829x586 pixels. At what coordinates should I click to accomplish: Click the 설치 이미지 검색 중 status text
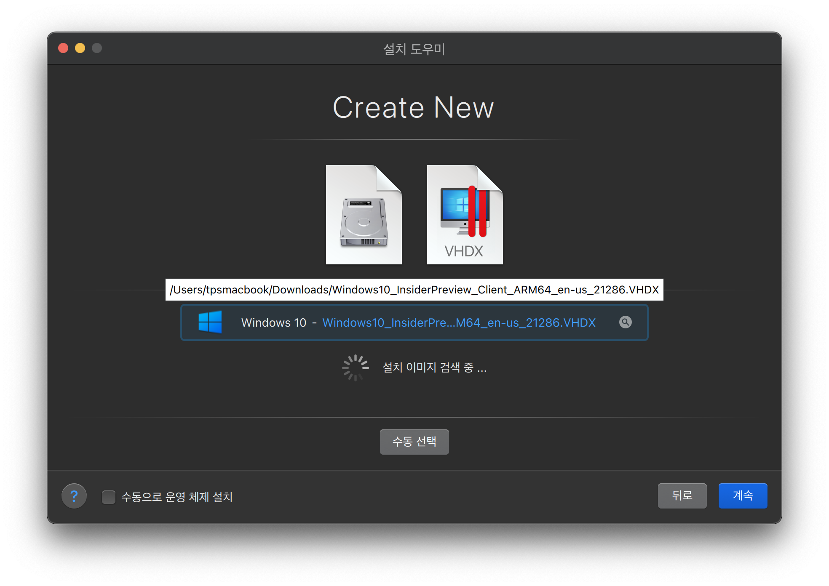click(434, 368)
